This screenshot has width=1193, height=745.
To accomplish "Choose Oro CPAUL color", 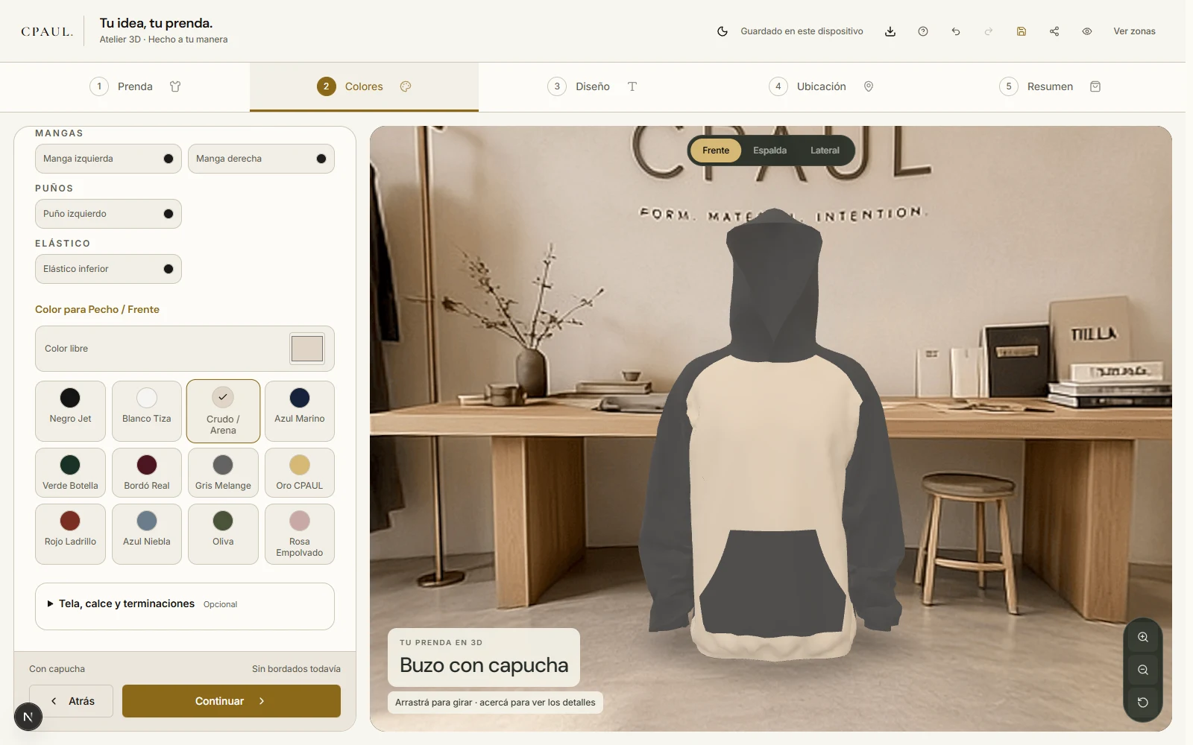I will pos(300,473).
